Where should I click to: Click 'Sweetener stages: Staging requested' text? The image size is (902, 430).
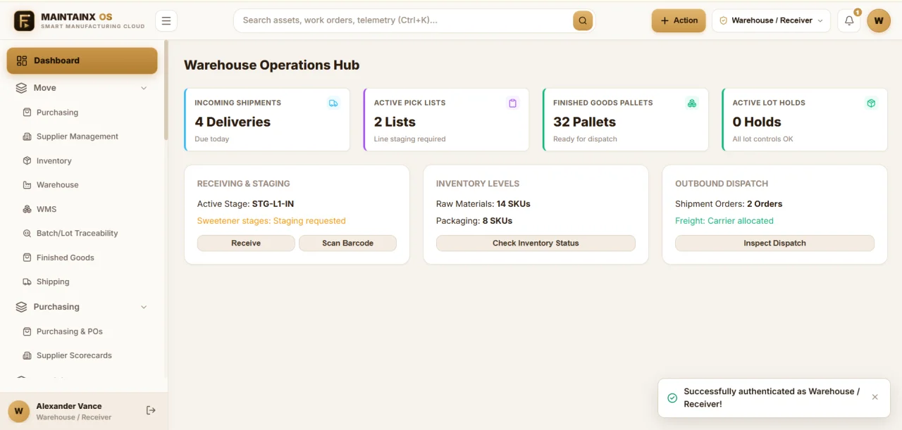tap(271, 221)
